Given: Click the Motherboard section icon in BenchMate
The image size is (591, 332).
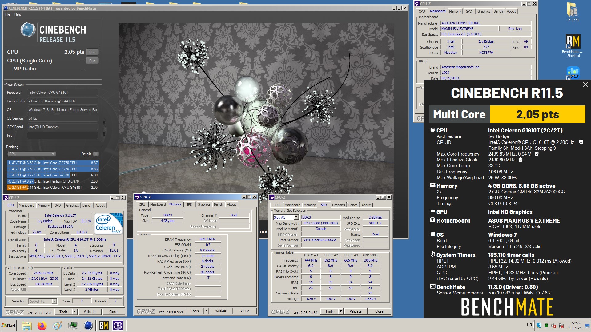Looking at the screenshot, I should pos(432,220).
